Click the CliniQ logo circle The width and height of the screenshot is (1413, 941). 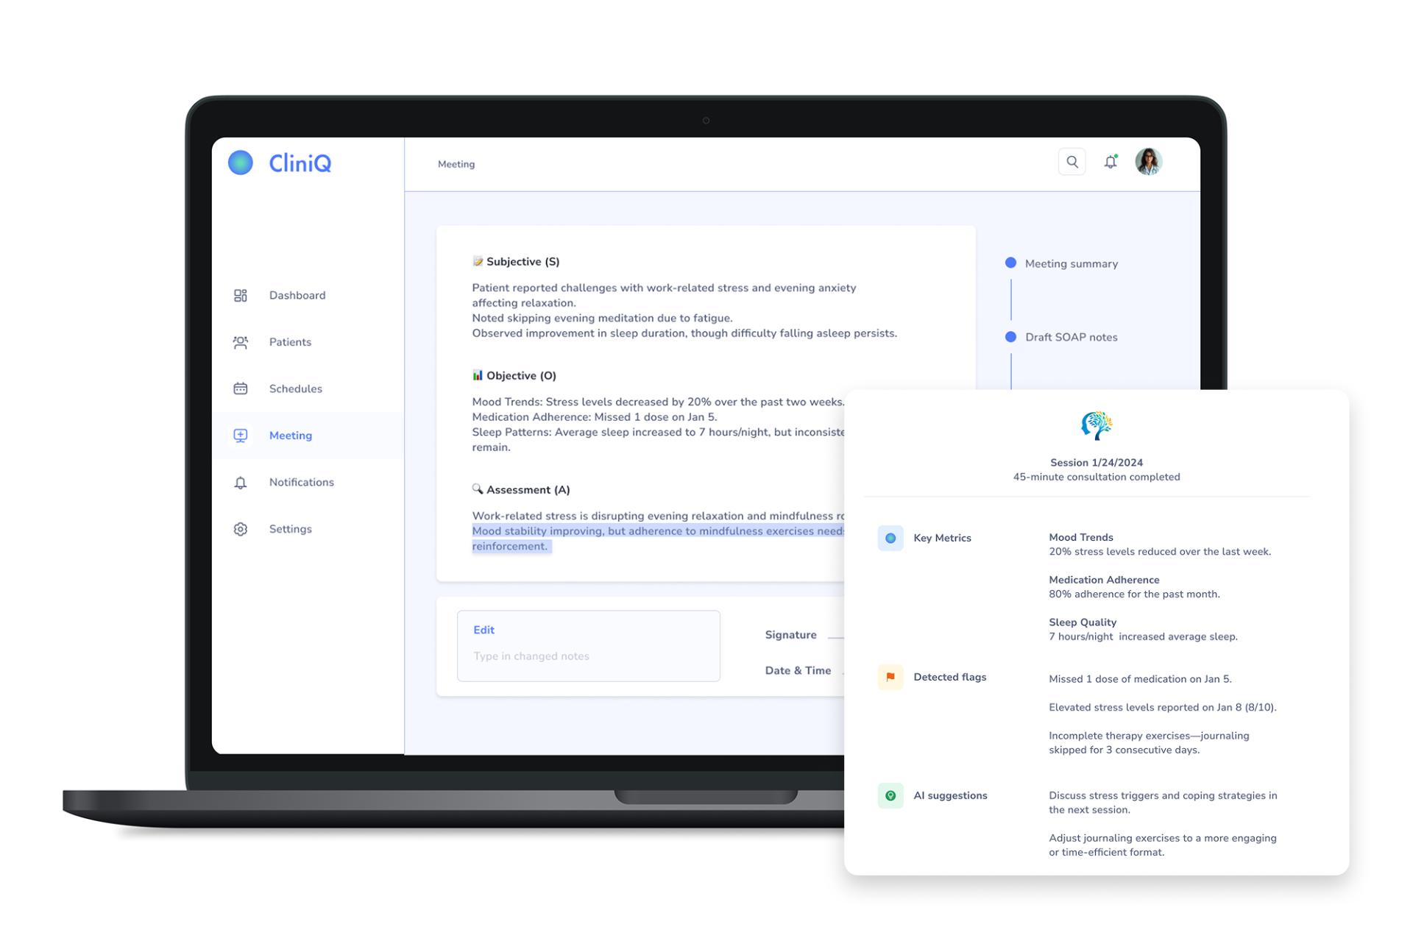click(241, 163)
